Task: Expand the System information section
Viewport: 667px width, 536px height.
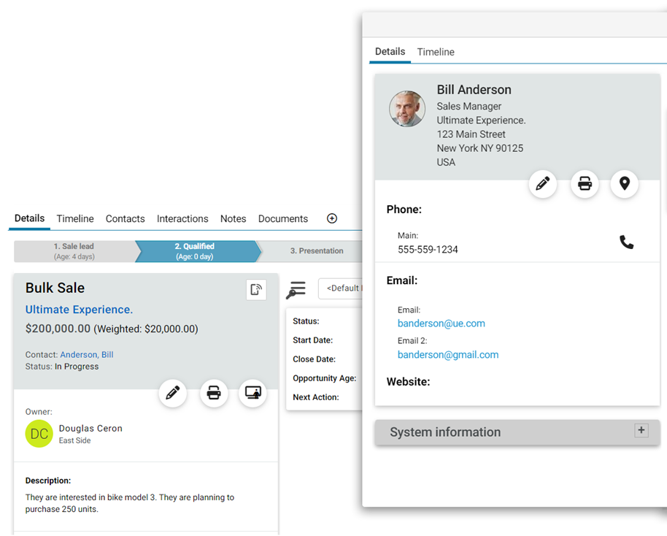Action: (x=641, y=431)
